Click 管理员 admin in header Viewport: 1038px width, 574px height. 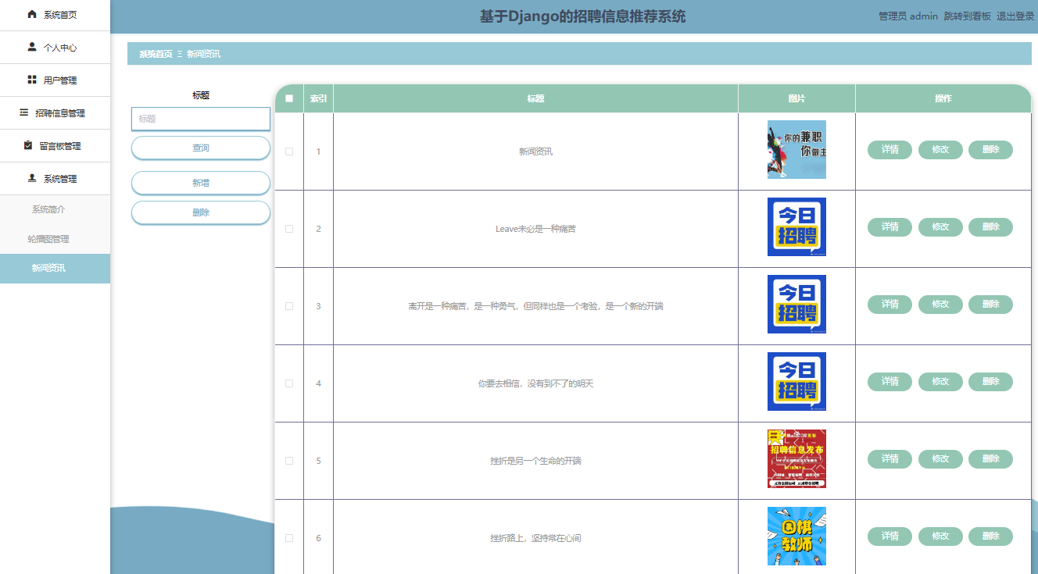point(908,16)
